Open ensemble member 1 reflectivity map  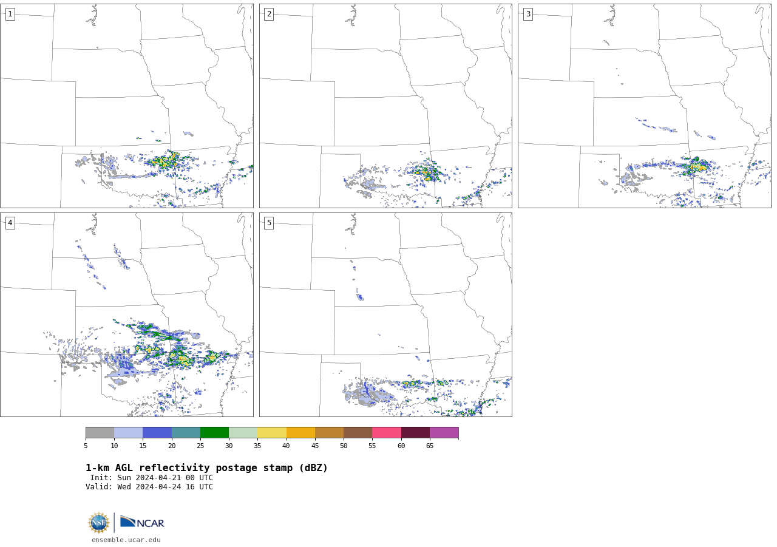pos(126,106)
